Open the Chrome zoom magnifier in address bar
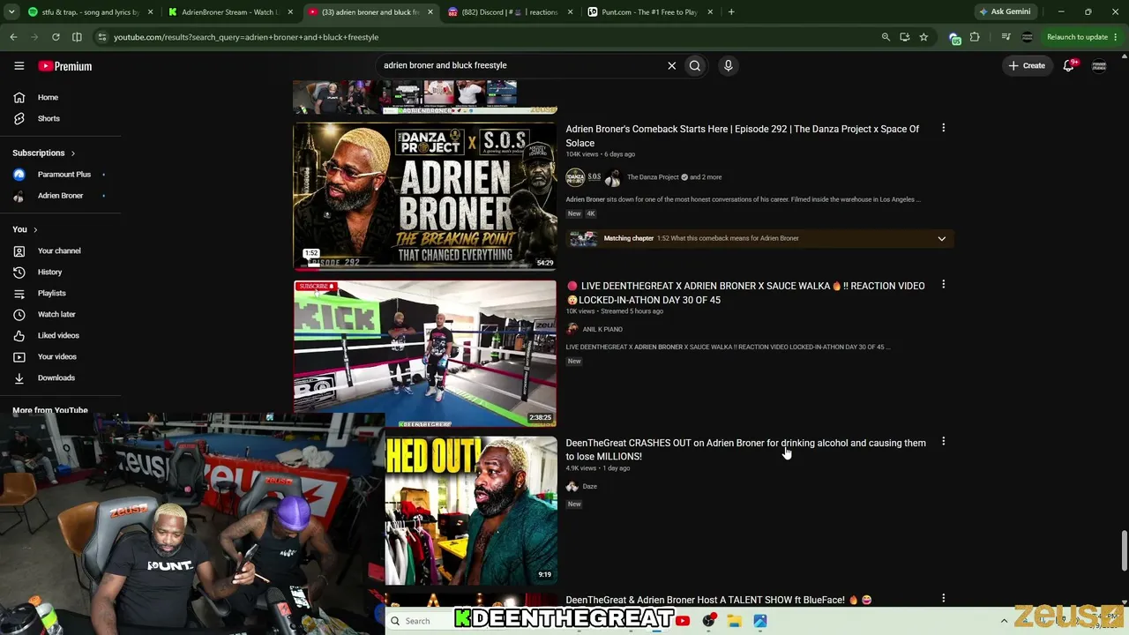This screenshot has width=1129, height=635. pyautogui.click(x=886, y=37)
